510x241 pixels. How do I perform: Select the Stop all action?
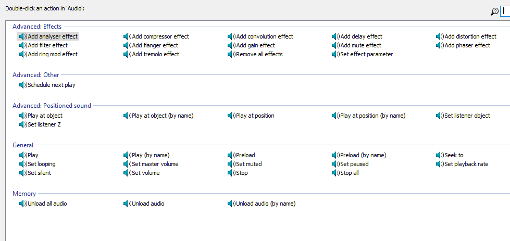(x=345, y=173)
